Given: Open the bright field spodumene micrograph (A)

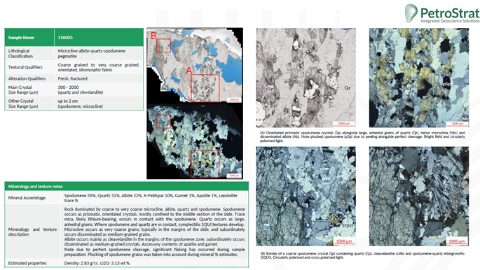Looking at the screenshot, I should [306, 78].
